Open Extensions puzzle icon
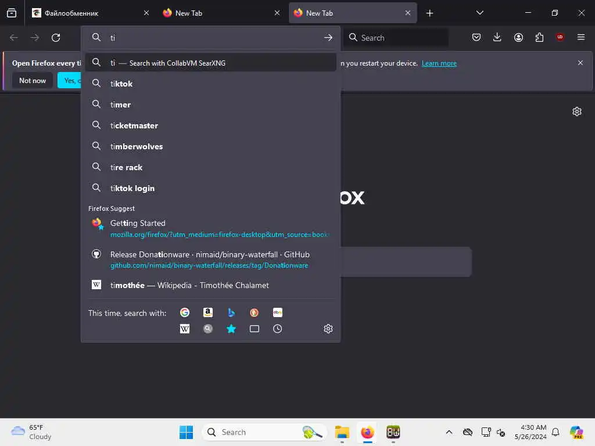 539,37
